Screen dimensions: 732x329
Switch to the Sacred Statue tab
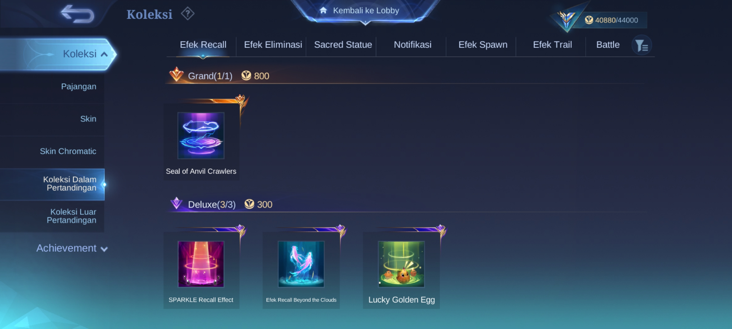pos(343,45)
